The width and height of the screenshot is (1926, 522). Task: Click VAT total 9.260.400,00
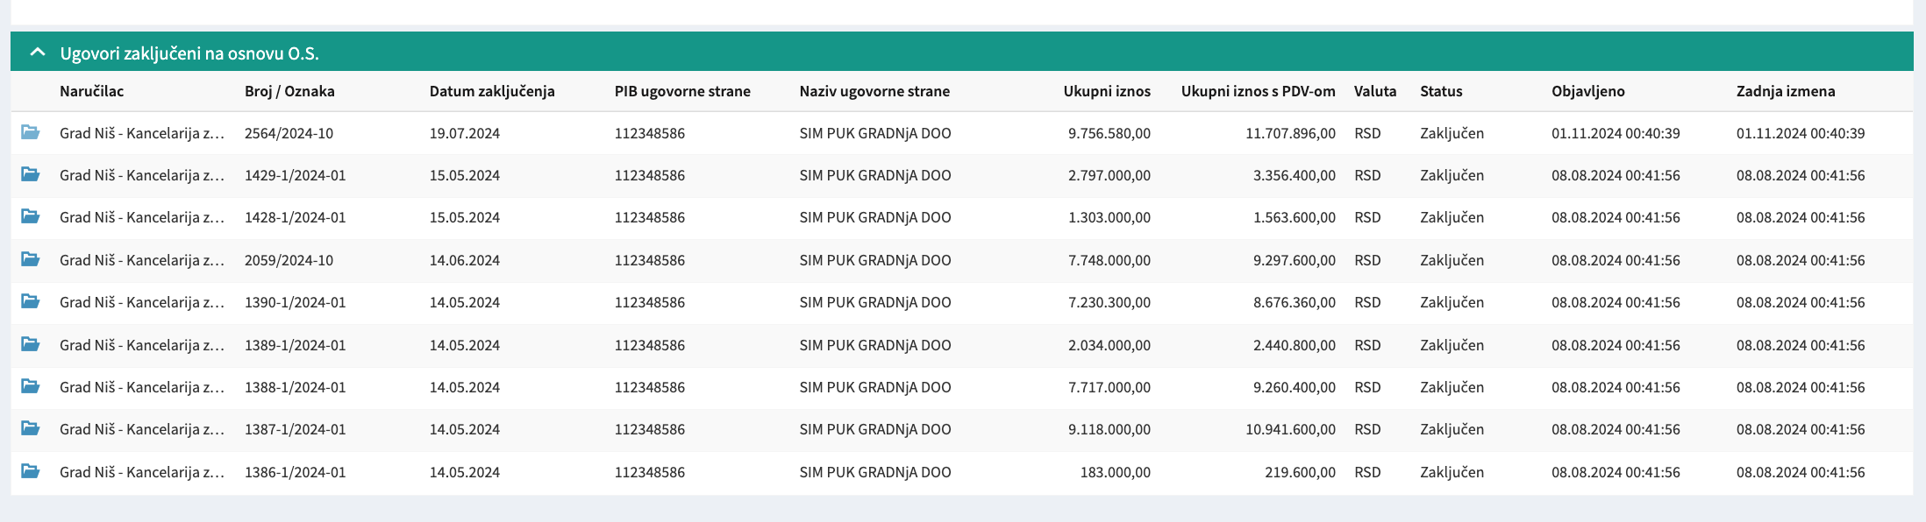[x=1295, y=387]
